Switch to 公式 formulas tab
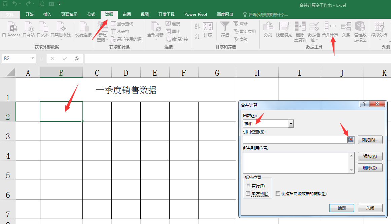 (x=91, y=14)
